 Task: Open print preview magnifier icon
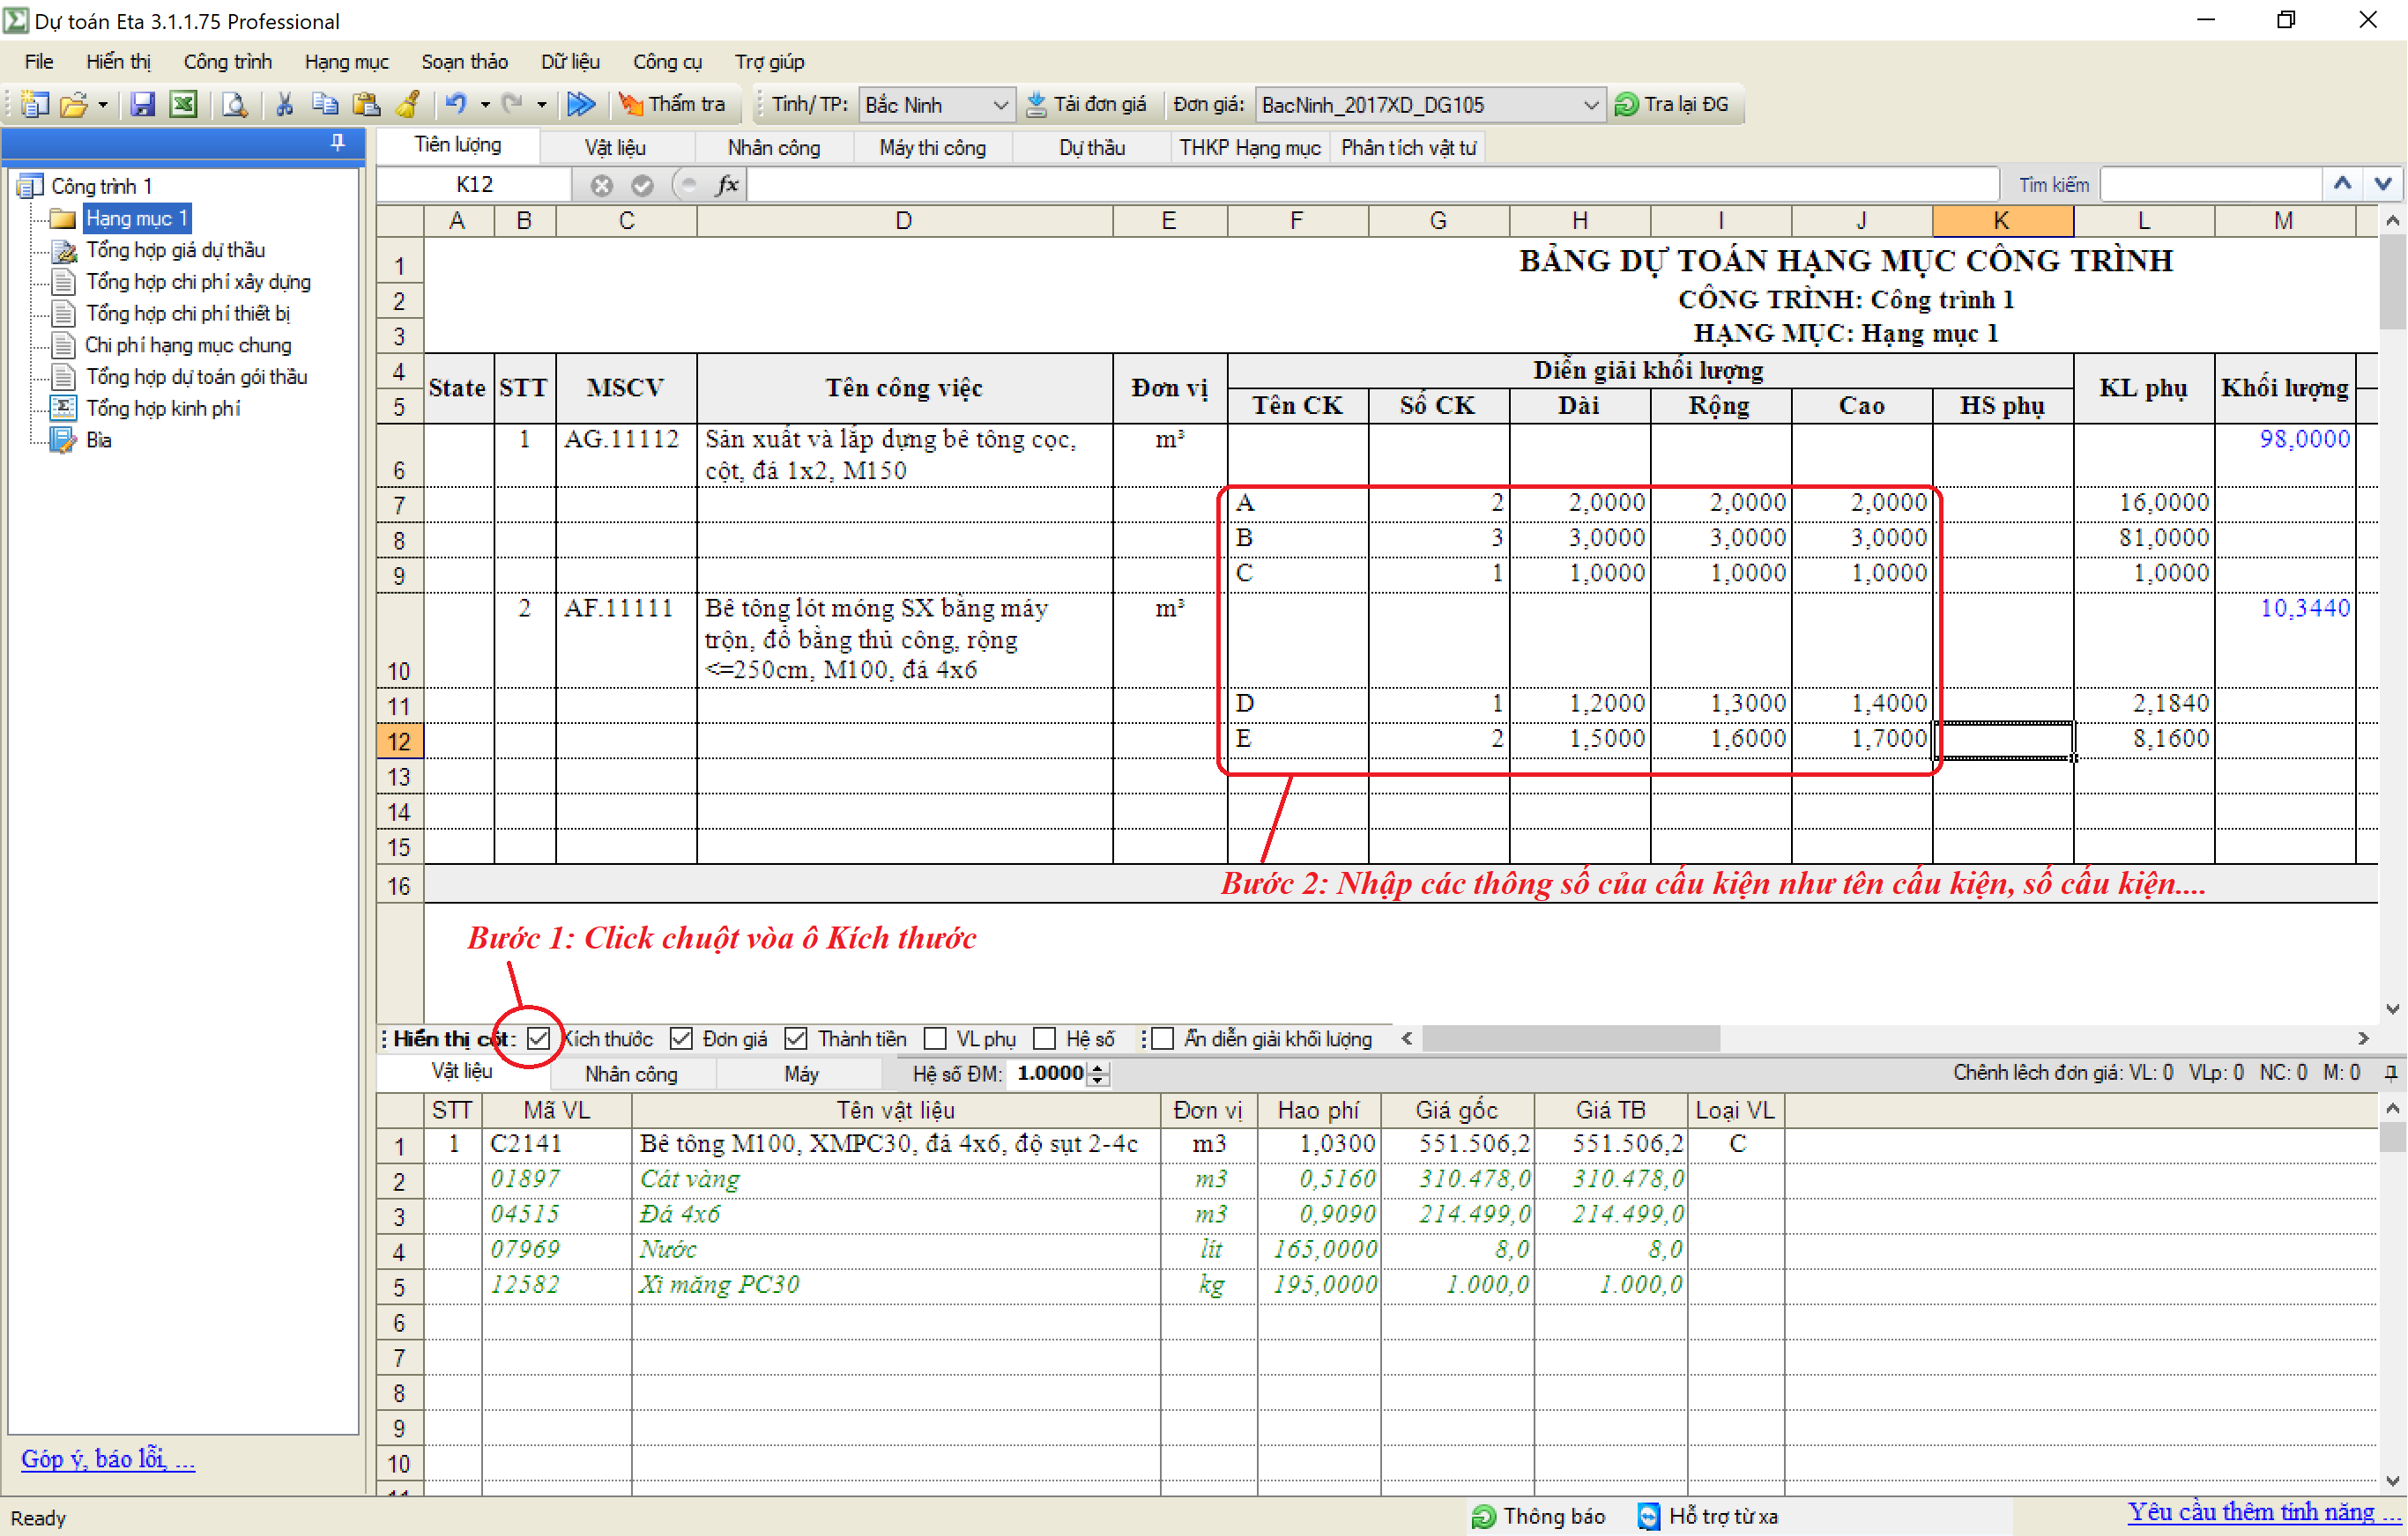(x=234, y=104)
